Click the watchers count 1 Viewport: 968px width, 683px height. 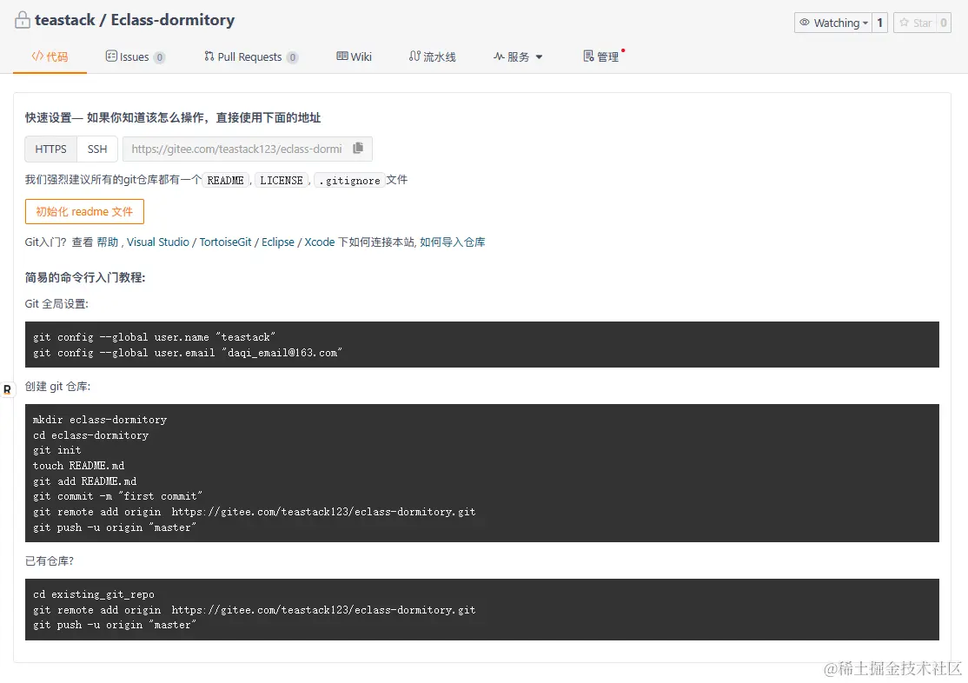(x=879, y=23)
